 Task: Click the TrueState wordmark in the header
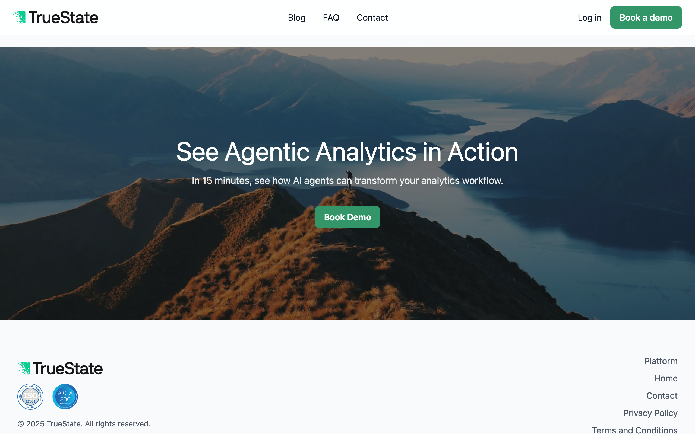pyautogui.click(x=64, y=18)
